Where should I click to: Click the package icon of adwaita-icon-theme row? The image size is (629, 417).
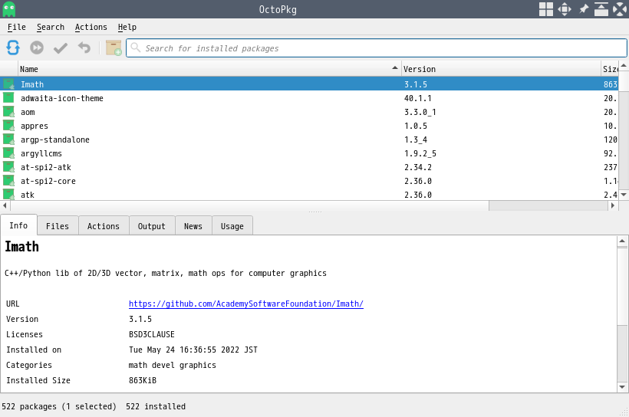point(9,98)
